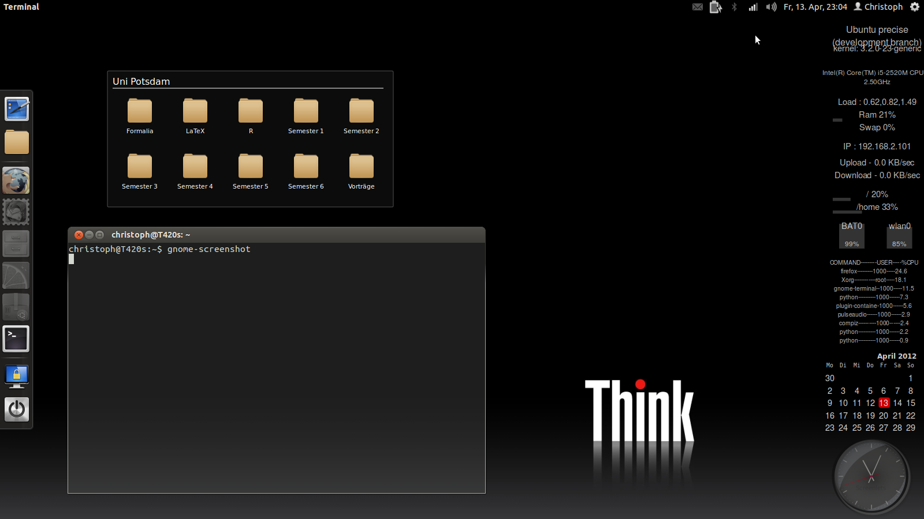Close the christoph@T420s terminal window
The width and height of the screenshot is (924, 519).
pos(79,235)
